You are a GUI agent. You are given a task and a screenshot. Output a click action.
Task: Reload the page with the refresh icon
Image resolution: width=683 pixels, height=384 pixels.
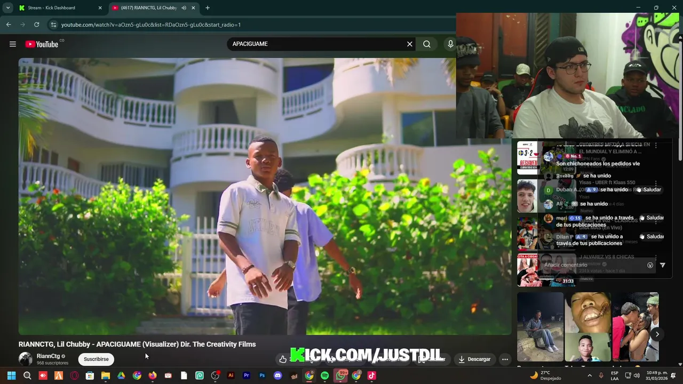(36, 25)
